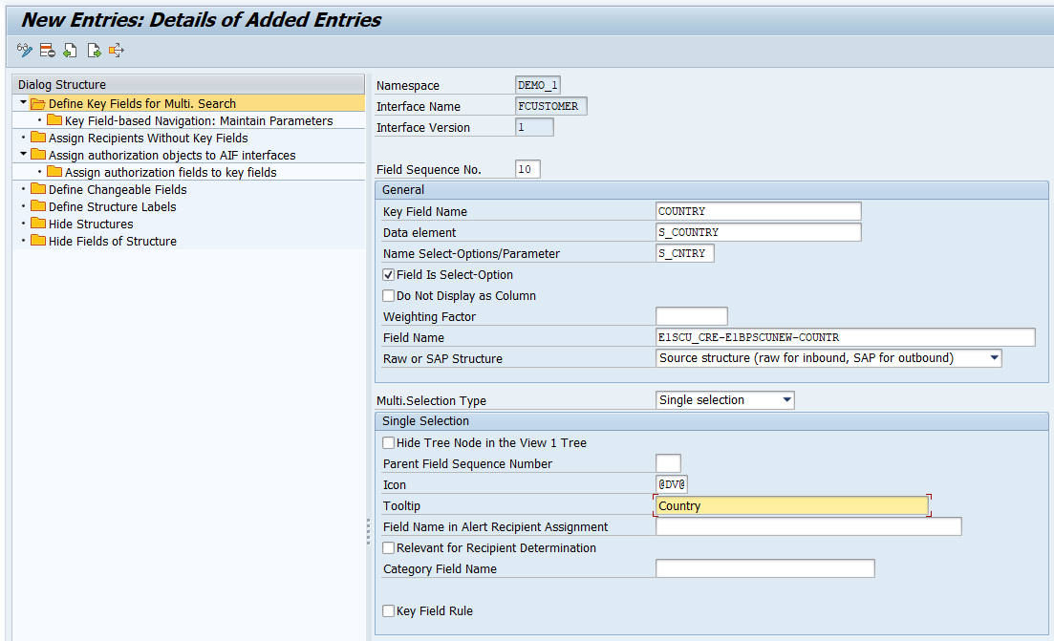Image resolution: width=1054 pixels, height=641 pixels.
Task: Open Define Structure Labels node
Action: click(x=112, y=207)
